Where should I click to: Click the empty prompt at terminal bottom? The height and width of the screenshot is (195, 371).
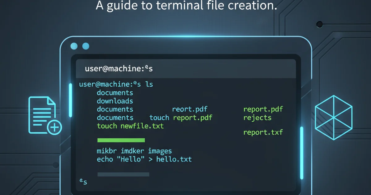(x=83, y=182)
